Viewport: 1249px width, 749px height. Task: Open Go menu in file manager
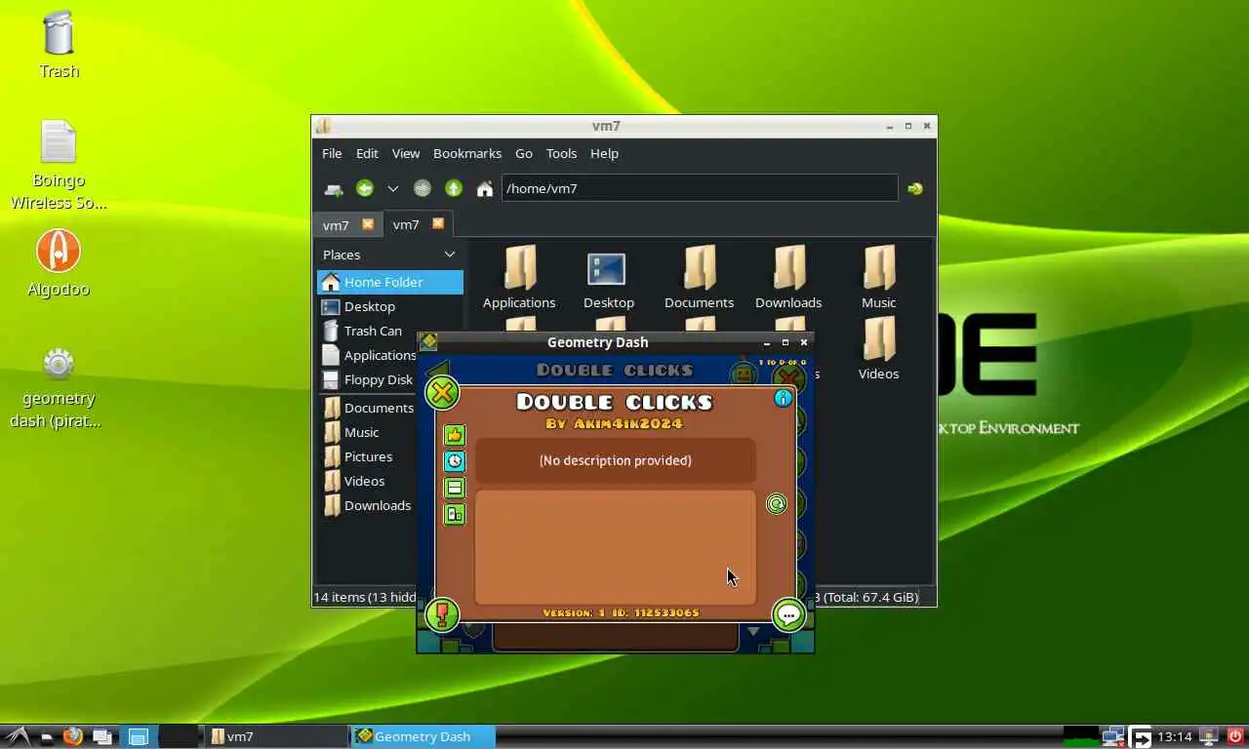click(x=524, y=153)
